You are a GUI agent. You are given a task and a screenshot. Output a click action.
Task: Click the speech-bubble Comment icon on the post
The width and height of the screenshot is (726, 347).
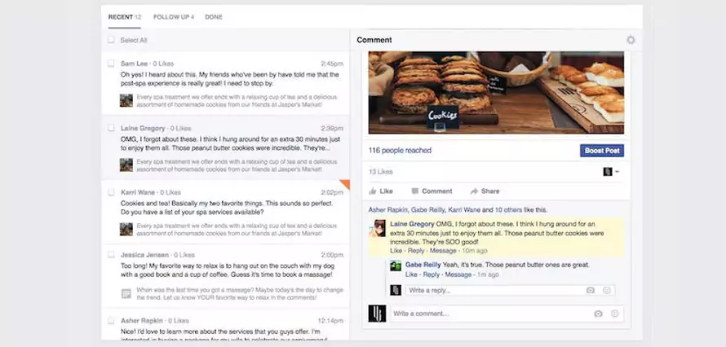[x=415, y=191]
